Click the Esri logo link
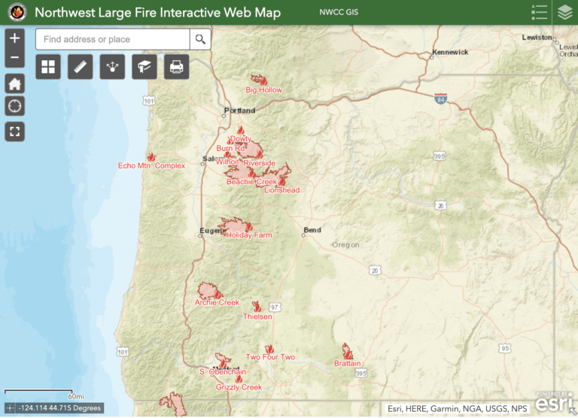This screenshot has height=418, width=578. 552,403
